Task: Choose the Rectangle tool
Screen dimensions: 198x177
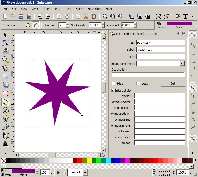Action: (x=5, y=76)
